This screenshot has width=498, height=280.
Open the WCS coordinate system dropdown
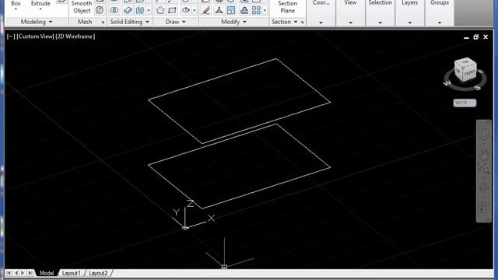[x=465, y=103]
